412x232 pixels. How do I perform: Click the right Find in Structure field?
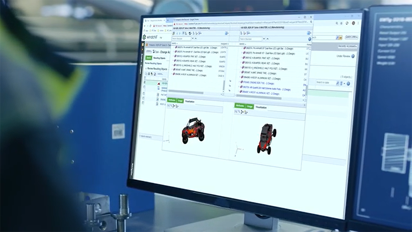[x=250, y=39]
